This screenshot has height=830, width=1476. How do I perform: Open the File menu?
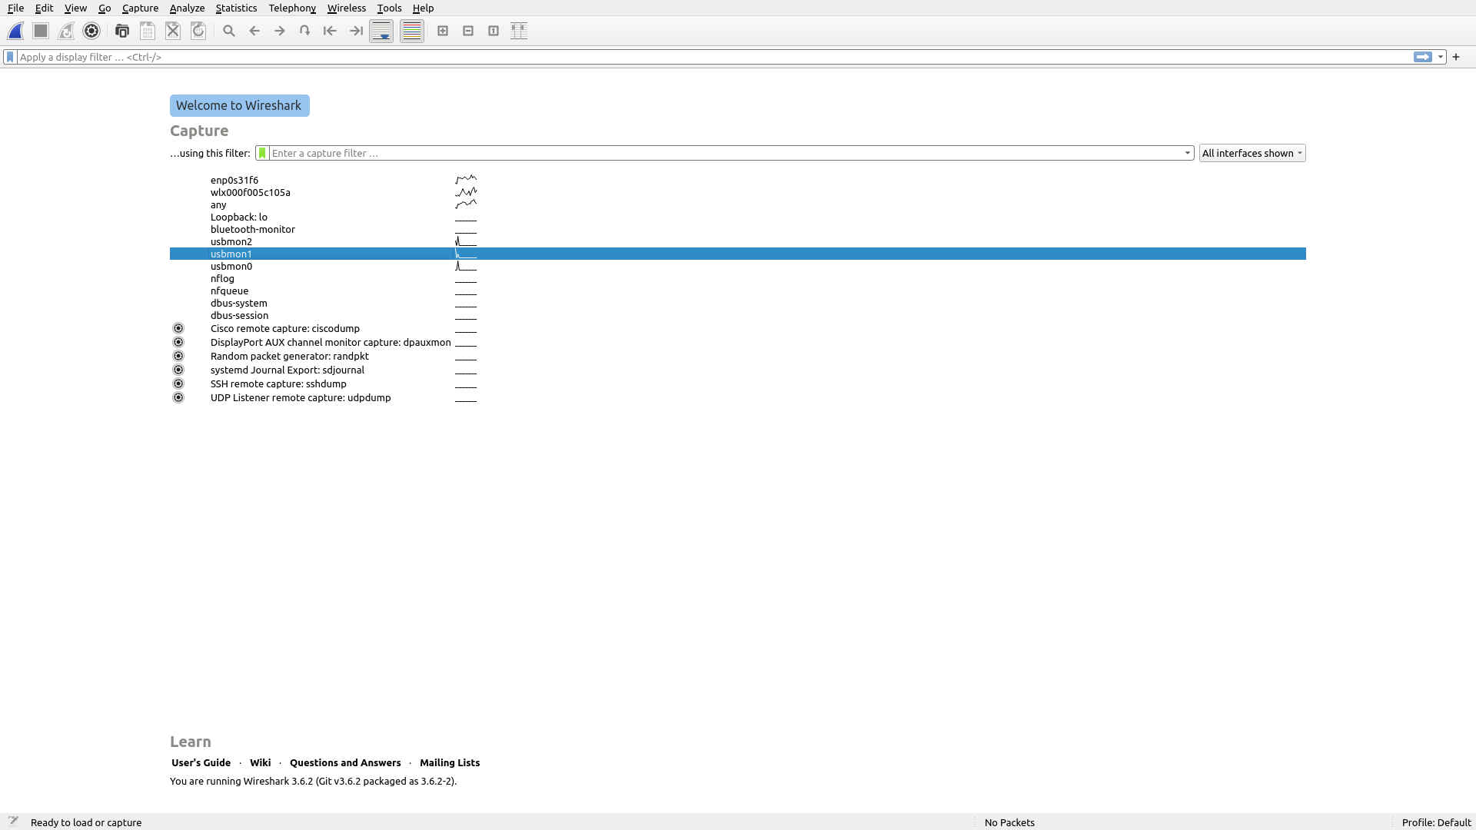(x=15, y=8)
